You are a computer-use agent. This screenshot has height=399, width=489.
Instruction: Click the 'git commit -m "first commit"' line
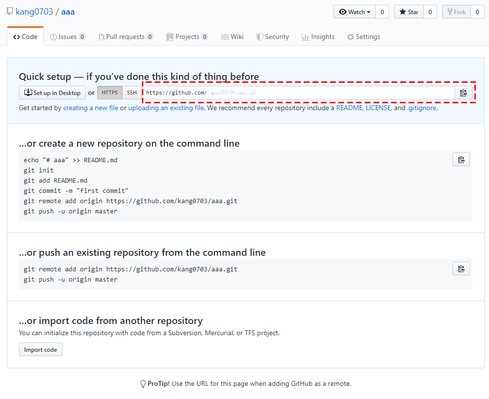pos(76,191)
